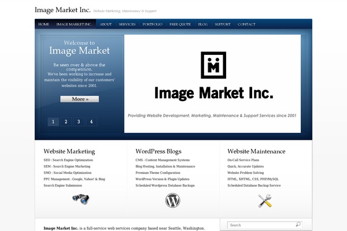Click 'SEM : Search Engine Marketing' text
This screenshot has width=347, height=231.
(x=67, y=166)
